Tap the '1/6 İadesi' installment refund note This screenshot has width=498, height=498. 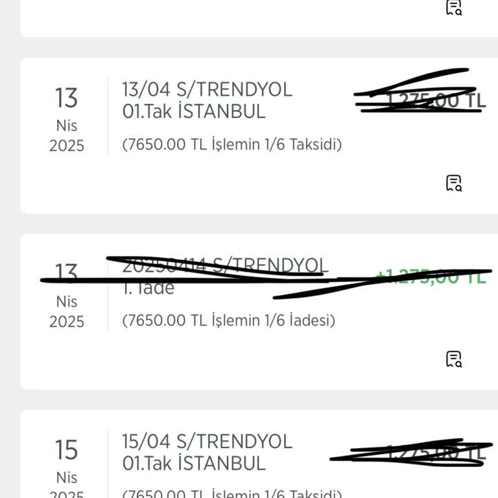coord(228,320)
